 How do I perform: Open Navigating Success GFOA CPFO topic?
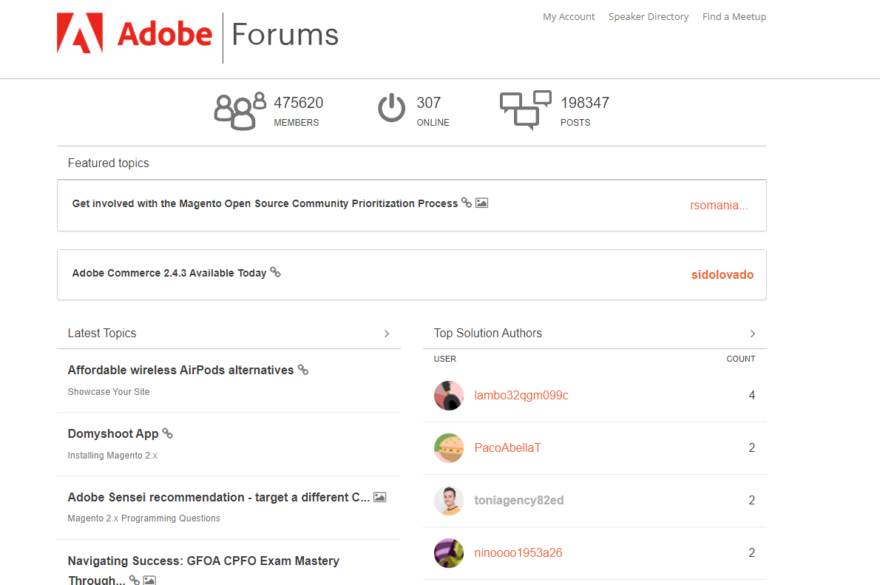pyautogui.click(x=203, y=570)
